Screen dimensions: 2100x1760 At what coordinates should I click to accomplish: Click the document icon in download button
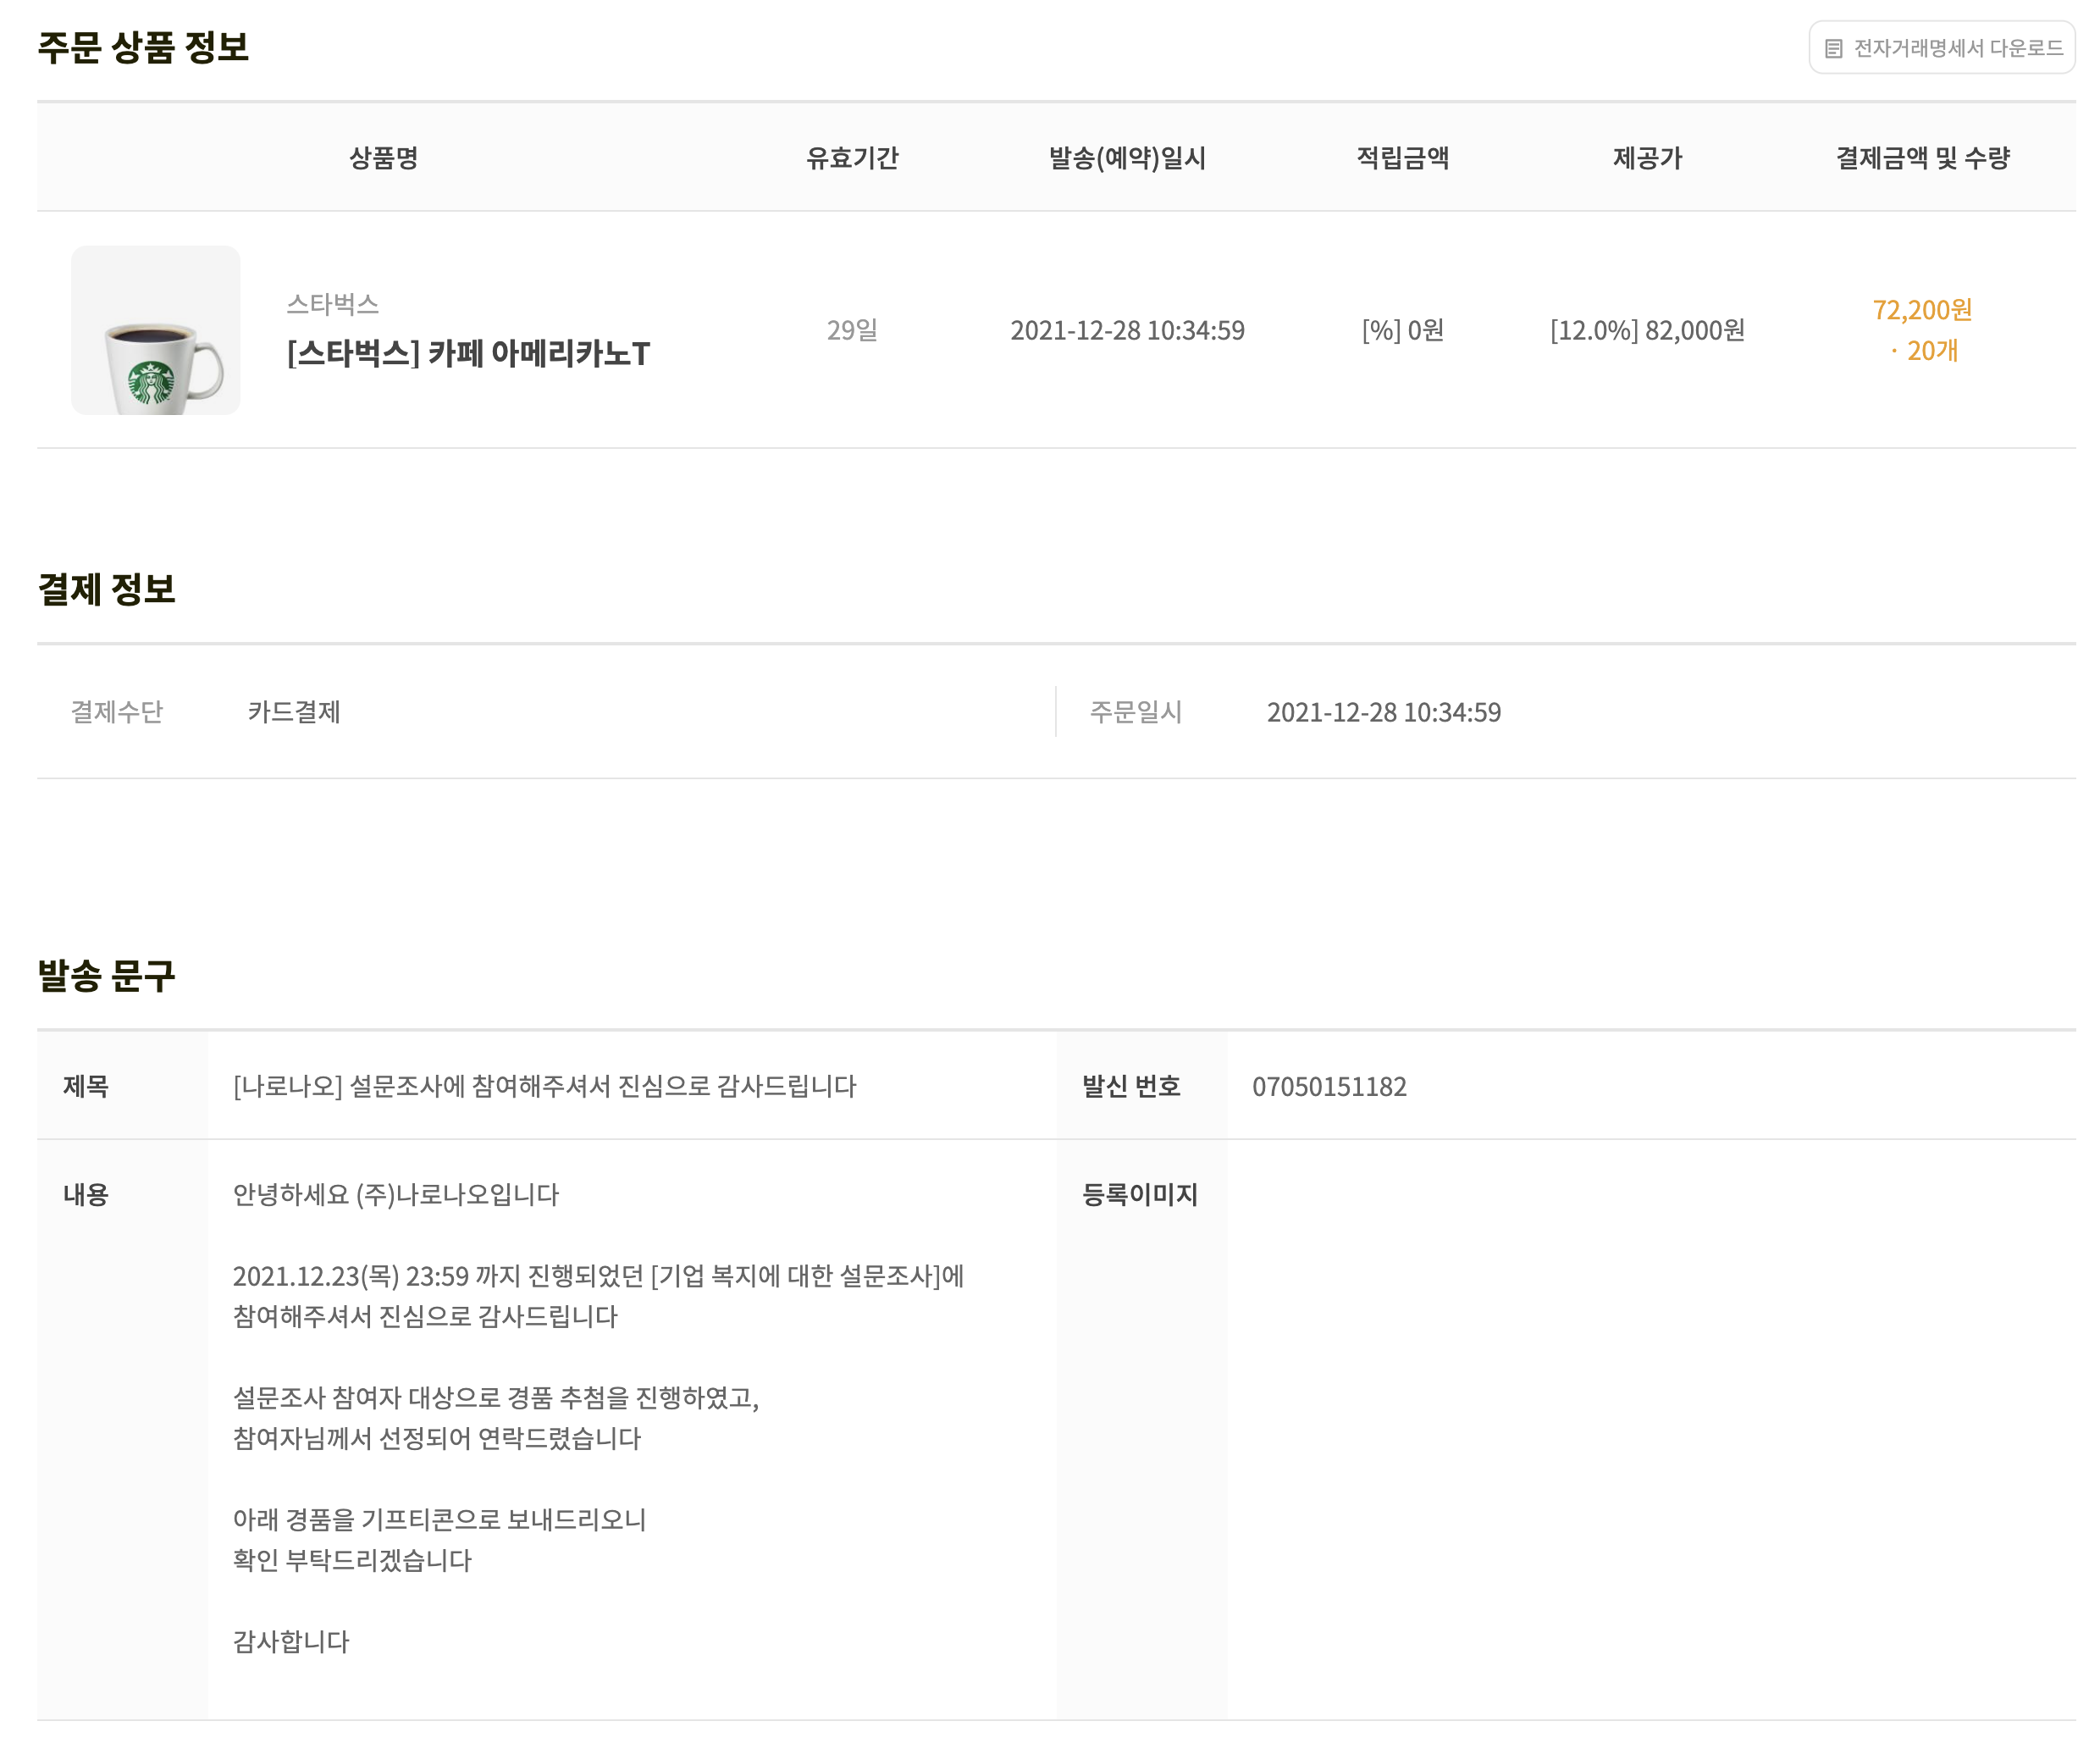[1833, 48]
